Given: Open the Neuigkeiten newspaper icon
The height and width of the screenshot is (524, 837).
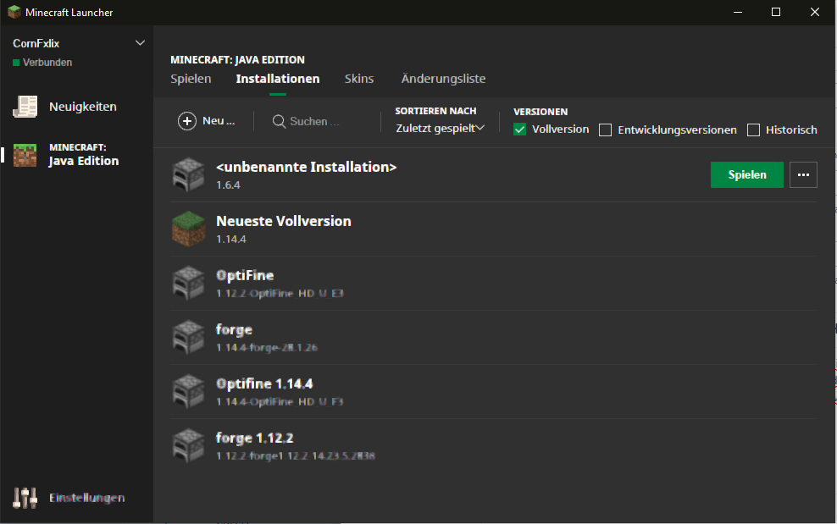Looking at the screenshot, I should point(25,107).
